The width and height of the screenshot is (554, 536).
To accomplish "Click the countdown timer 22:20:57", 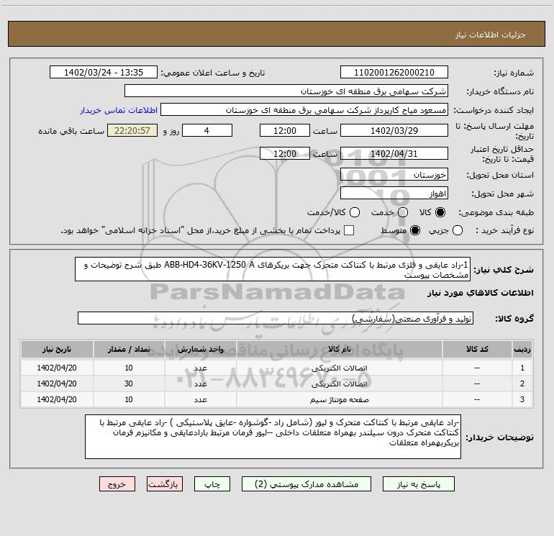I will click(x=132, y=130).
